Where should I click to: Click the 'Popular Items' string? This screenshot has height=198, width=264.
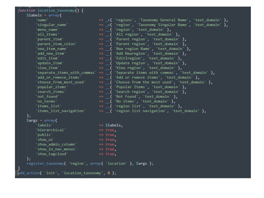point(131,87)
